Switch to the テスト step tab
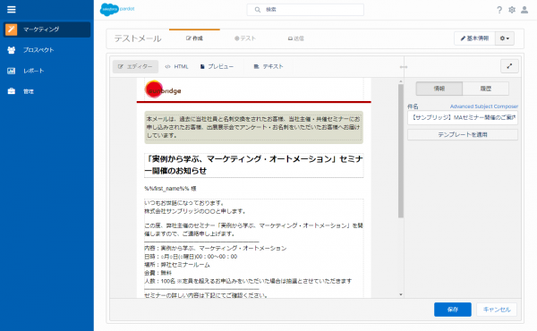Screen dimensions: 537x331 (x=245, y=38)
